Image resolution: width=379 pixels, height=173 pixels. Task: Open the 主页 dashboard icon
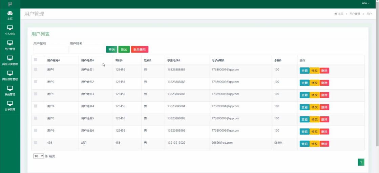tap(10, 13)
